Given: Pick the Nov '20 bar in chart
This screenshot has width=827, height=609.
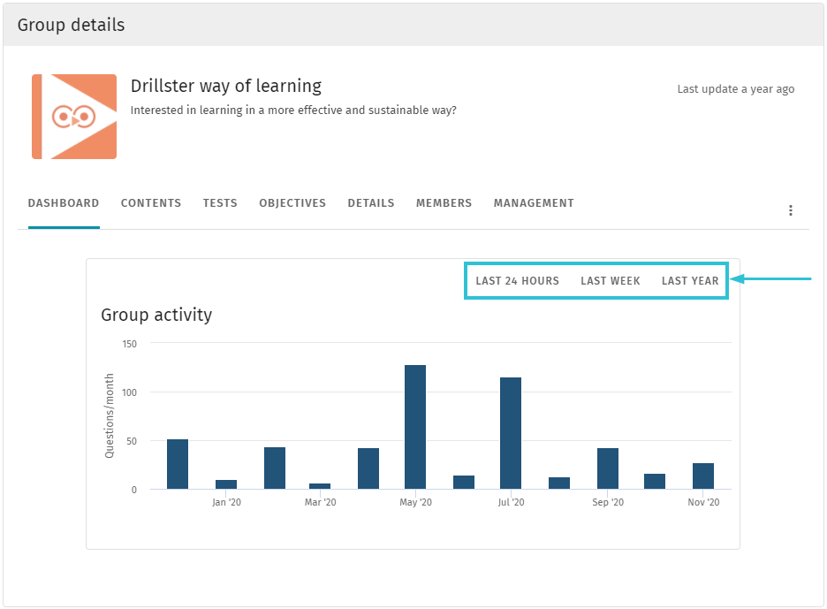Looking at the screenshot, I should coord(703,476).
